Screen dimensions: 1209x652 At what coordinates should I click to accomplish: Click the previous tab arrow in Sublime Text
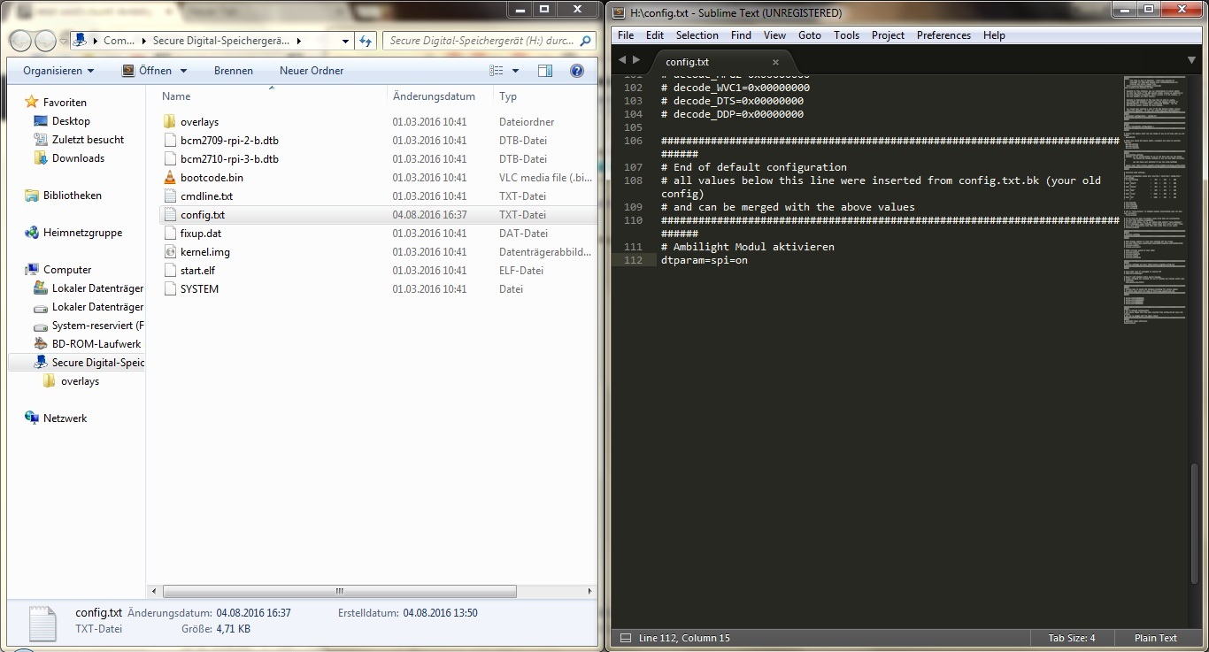tap(622, 60)
